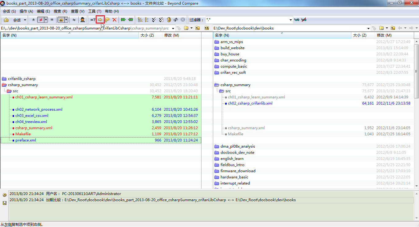Sort left pane by 修改 (M) column
The width and height of the screenshot is (419, 227).
click(x=182, y=35)
